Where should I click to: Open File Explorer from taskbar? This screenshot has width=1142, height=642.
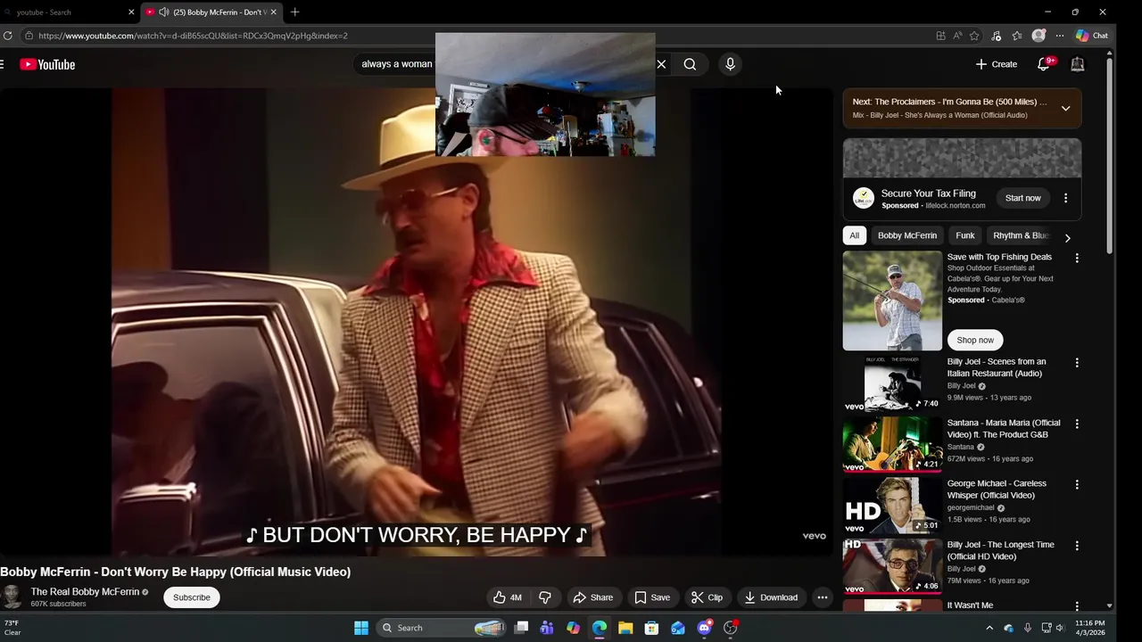(625, 628)
